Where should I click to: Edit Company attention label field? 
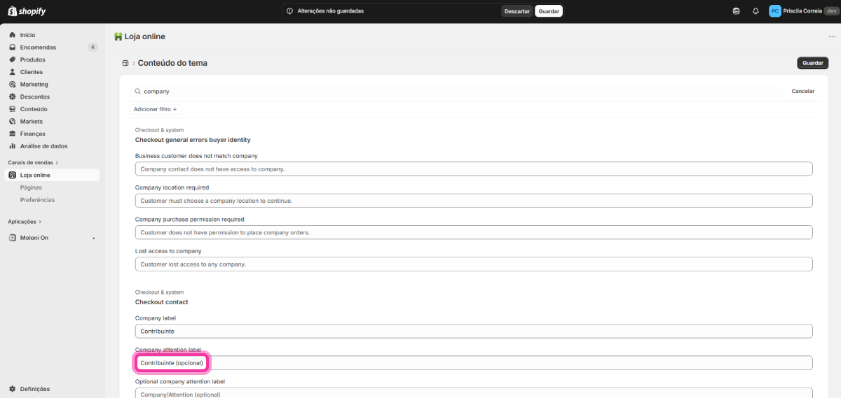[474, 363]
